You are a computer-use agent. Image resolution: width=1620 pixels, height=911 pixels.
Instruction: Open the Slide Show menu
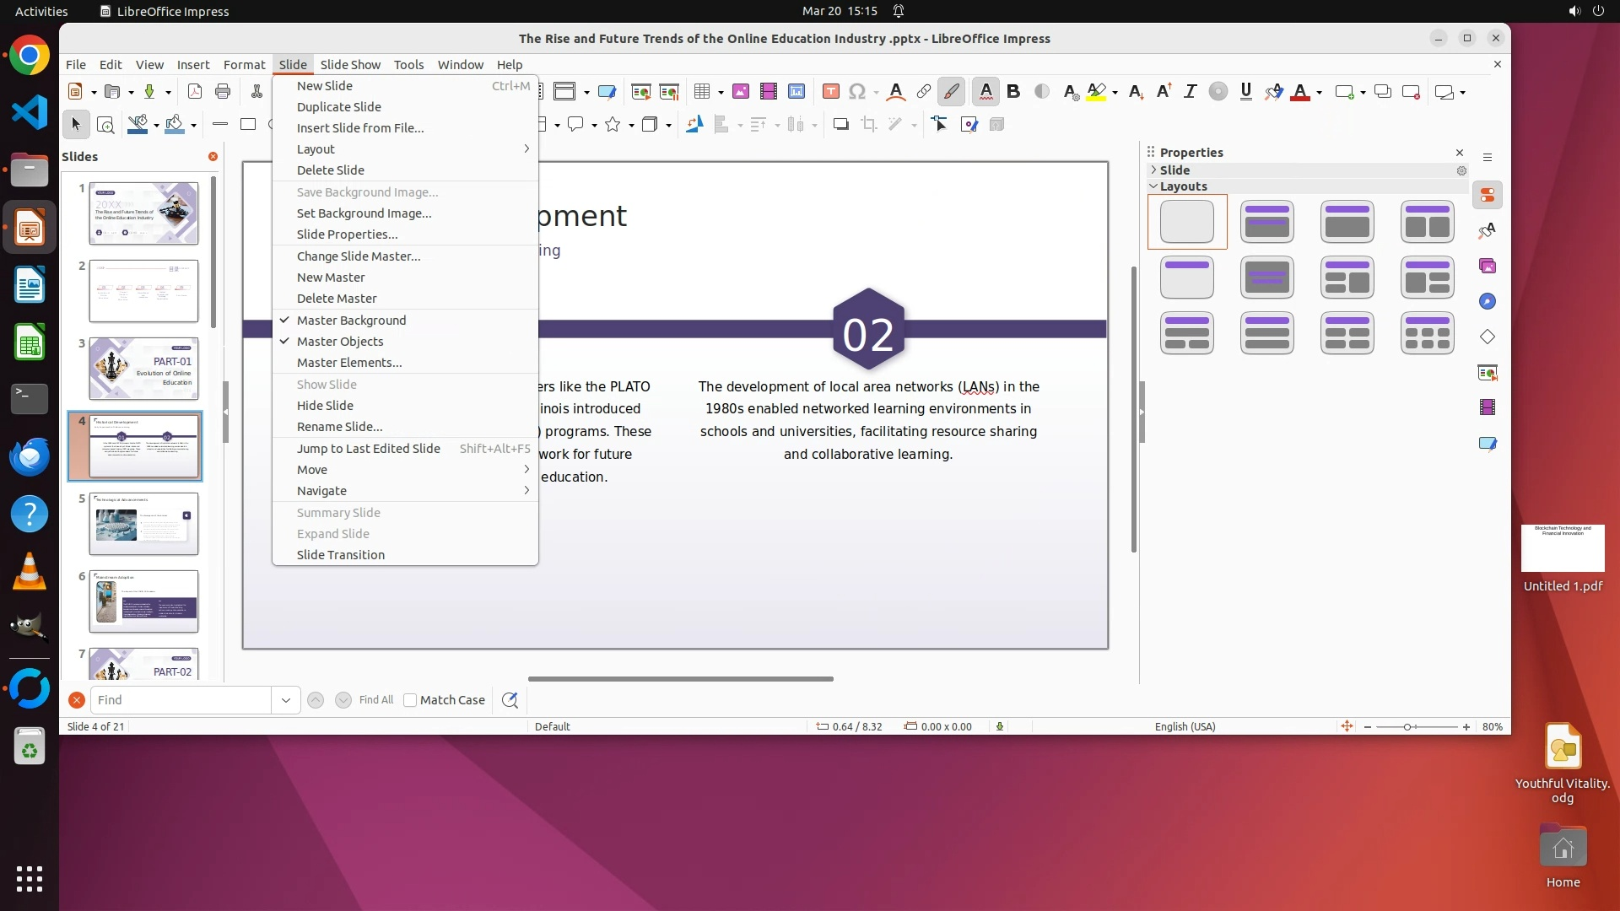pyautogui.click(x=350, y=65)
